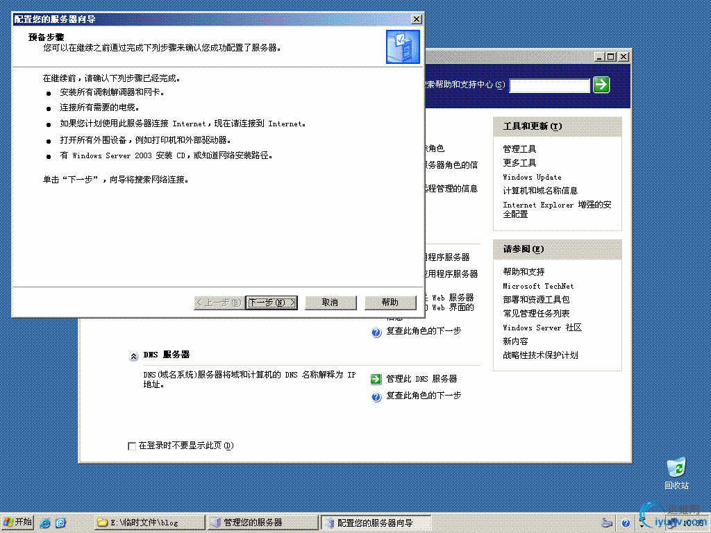Minimize the 管理您的服务器 window
This screenshot has height=533, width=711.
(599, 57)
